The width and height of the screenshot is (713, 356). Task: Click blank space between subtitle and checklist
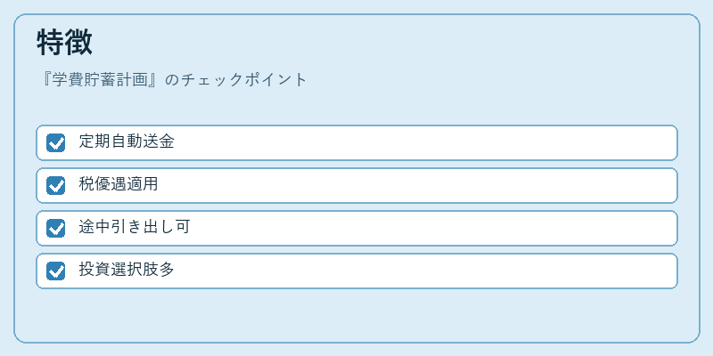[x=356, y=107]
